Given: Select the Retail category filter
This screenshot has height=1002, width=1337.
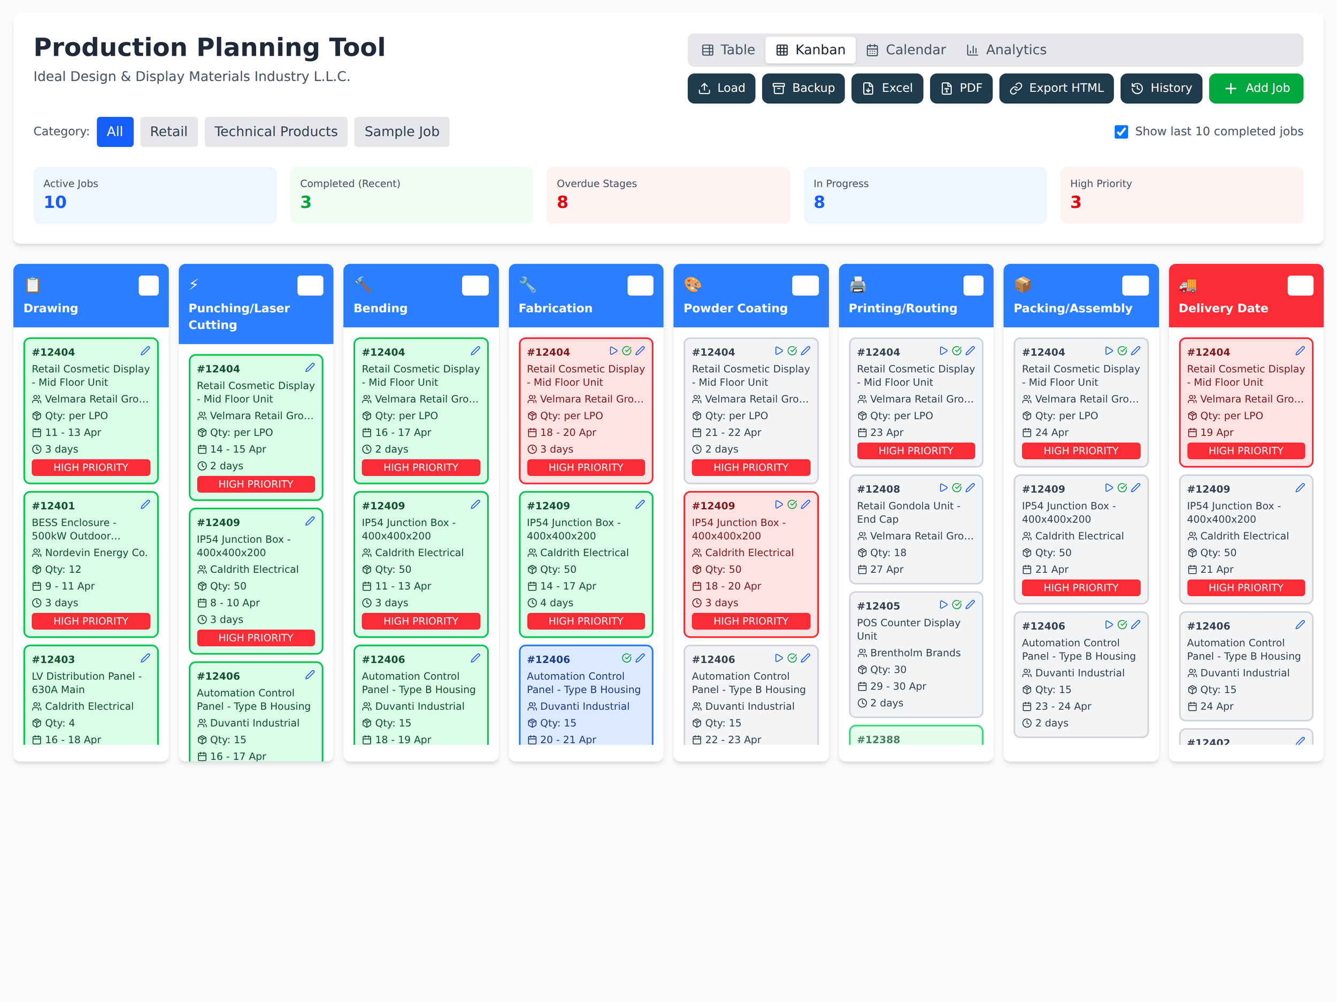Looking at the screenshot, I should (x=168, y=131).
